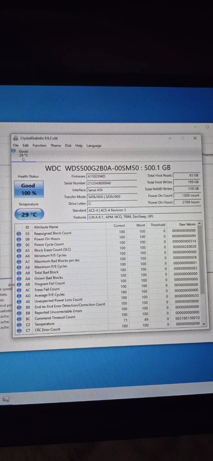Viewport: 213px width, 461px height.
Task: Click the Serial Number field
Action: pos(112,183)
